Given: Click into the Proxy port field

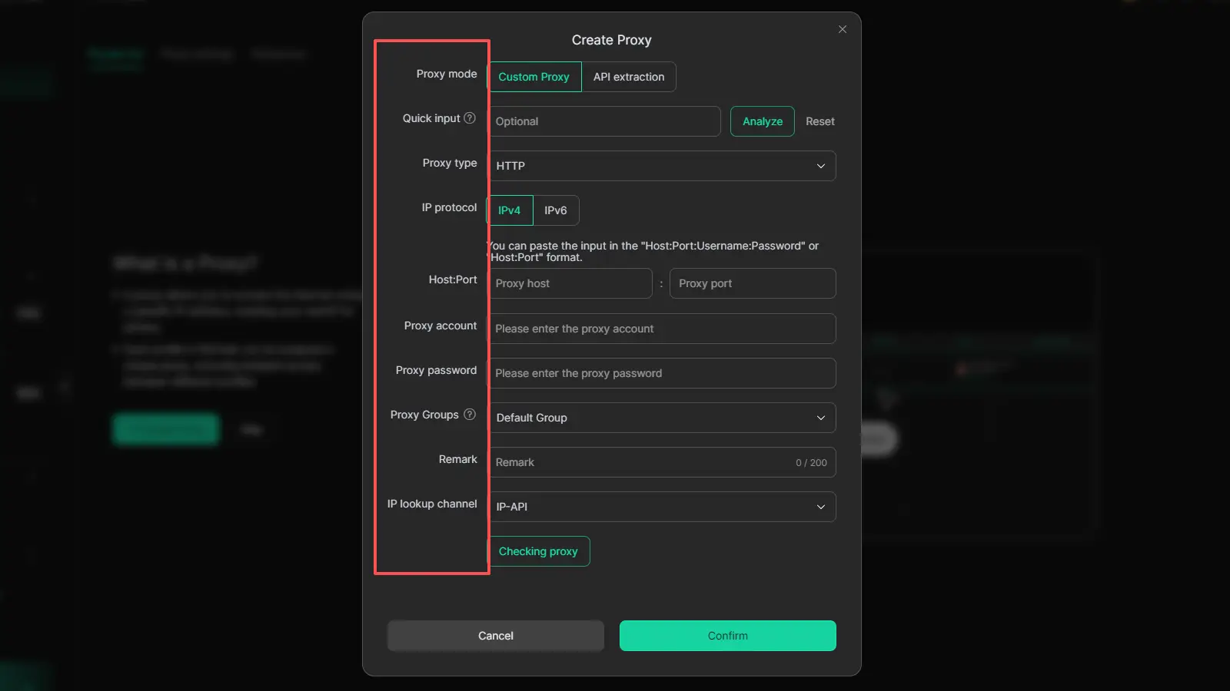Looking at the screenshot, I should tap(752, 283).
